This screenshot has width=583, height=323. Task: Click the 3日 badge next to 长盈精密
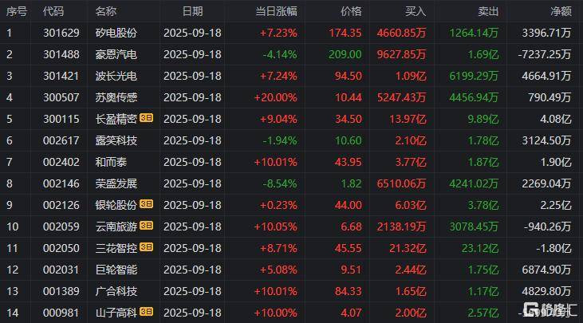(147, 119)
